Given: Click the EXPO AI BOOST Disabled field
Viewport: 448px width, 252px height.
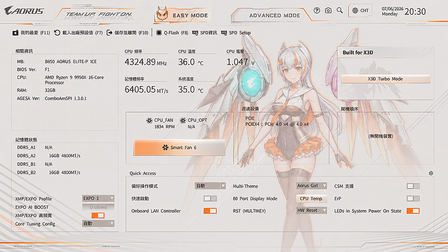Looking at the screenshot, I should pyautogui.click(x=98, y=207).
